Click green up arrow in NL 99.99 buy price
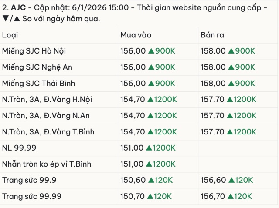The image size is (279, 208). tap(149, 148)
